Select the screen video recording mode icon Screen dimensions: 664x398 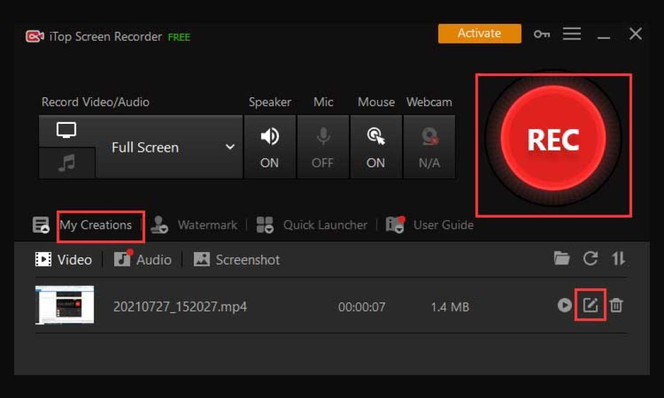click(66, 131)
